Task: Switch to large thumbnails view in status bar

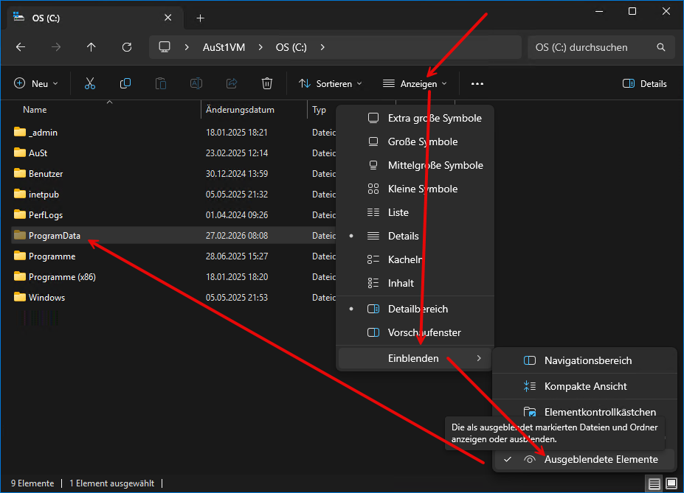Action: (x=671, y=483)
